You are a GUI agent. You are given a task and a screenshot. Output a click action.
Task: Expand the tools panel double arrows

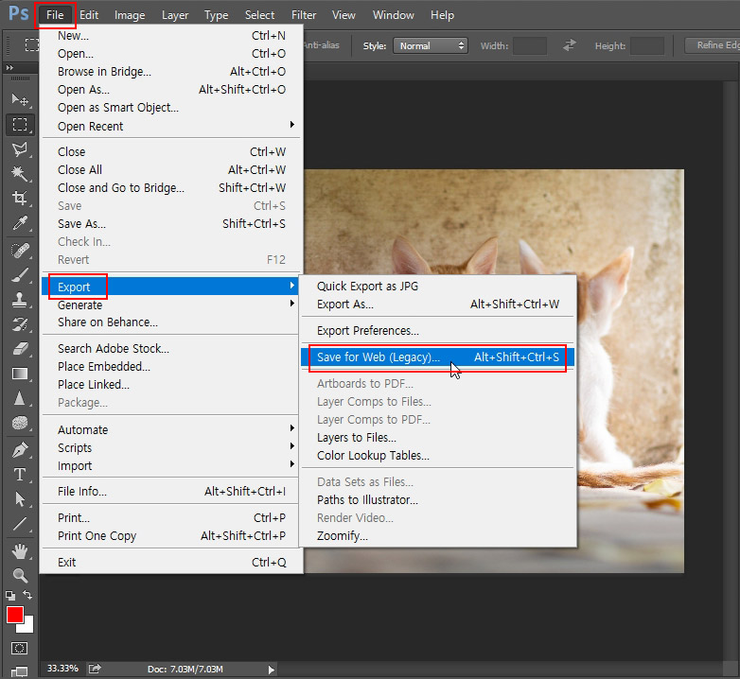tap(9, 68)
